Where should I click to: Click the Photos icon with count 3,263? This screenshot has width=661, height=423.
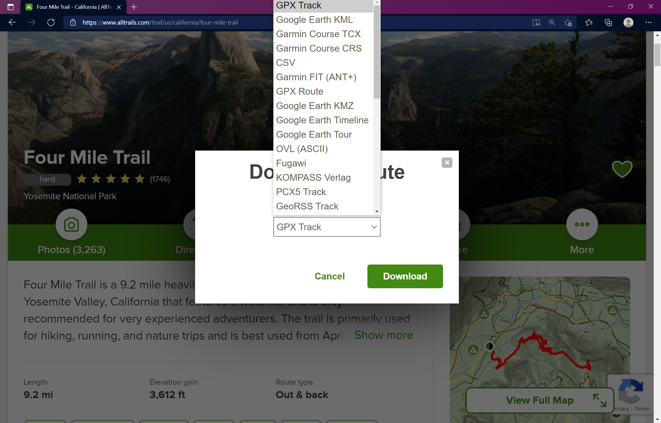[x=71, y=224]
